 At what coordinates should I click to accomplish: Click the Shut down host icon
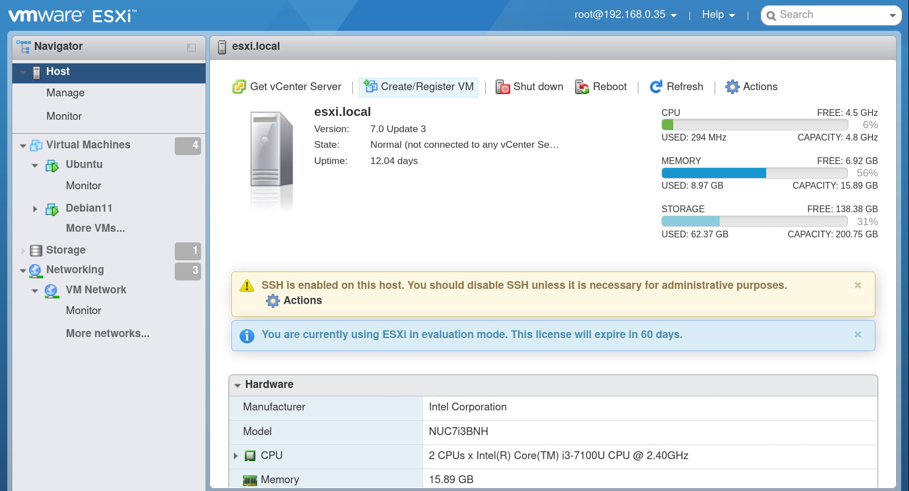(x=502, y=87)
